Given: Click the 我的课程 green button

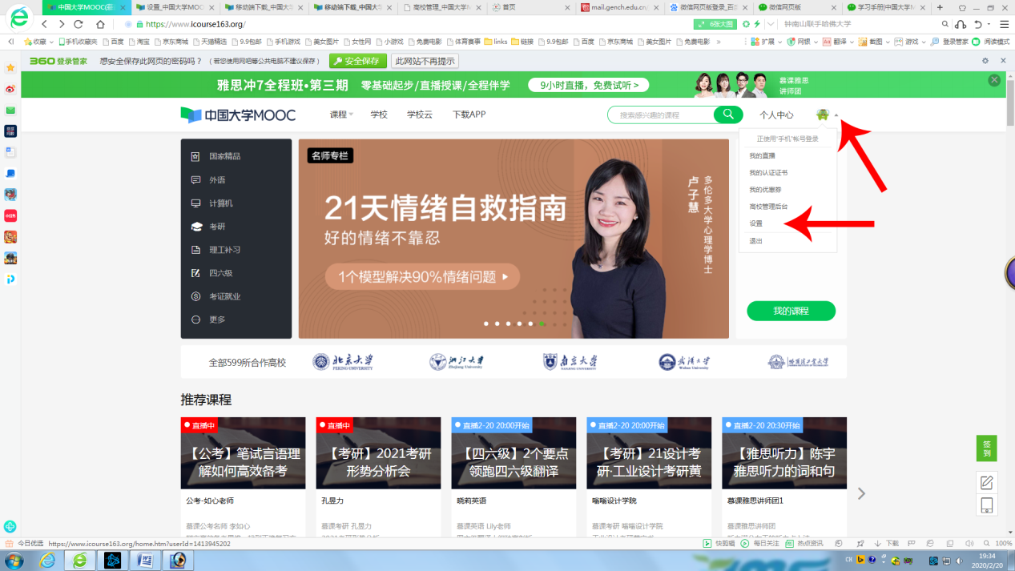Looking at the screenshot, I should (x=791, y=311).
